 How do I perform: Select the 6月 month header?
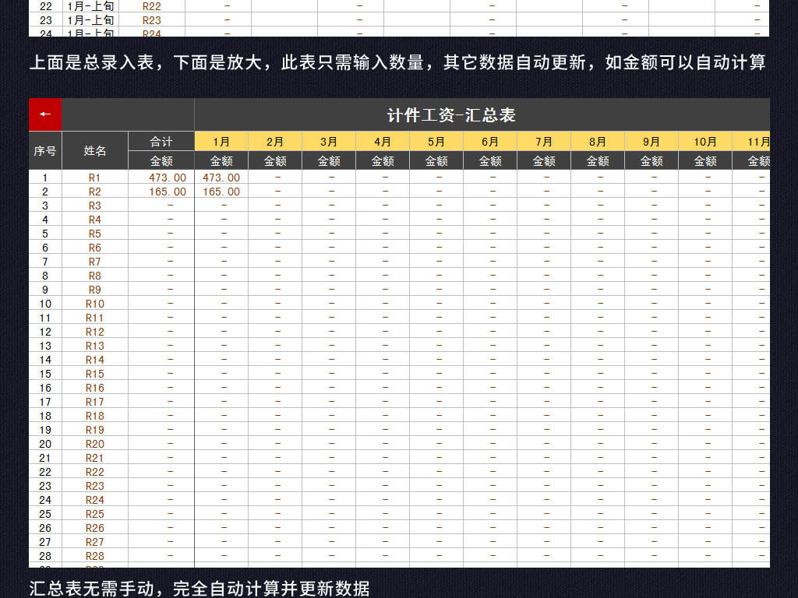click(x=490, y=142)
